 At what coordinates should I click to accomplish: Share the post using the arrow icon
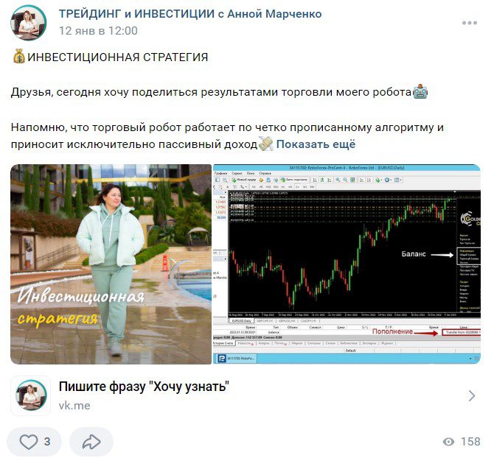91,442
